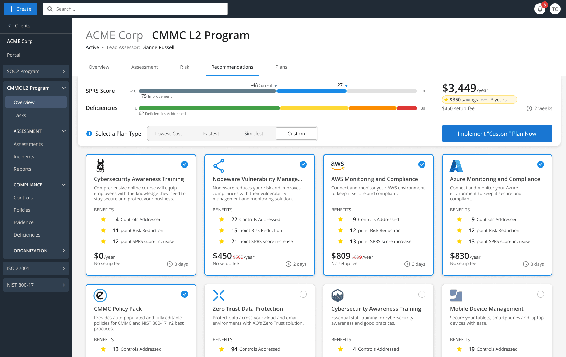Switch to the Plans tab
This screenshot has height=357, width=566.
pyautogui.click(x=281, y=67)
